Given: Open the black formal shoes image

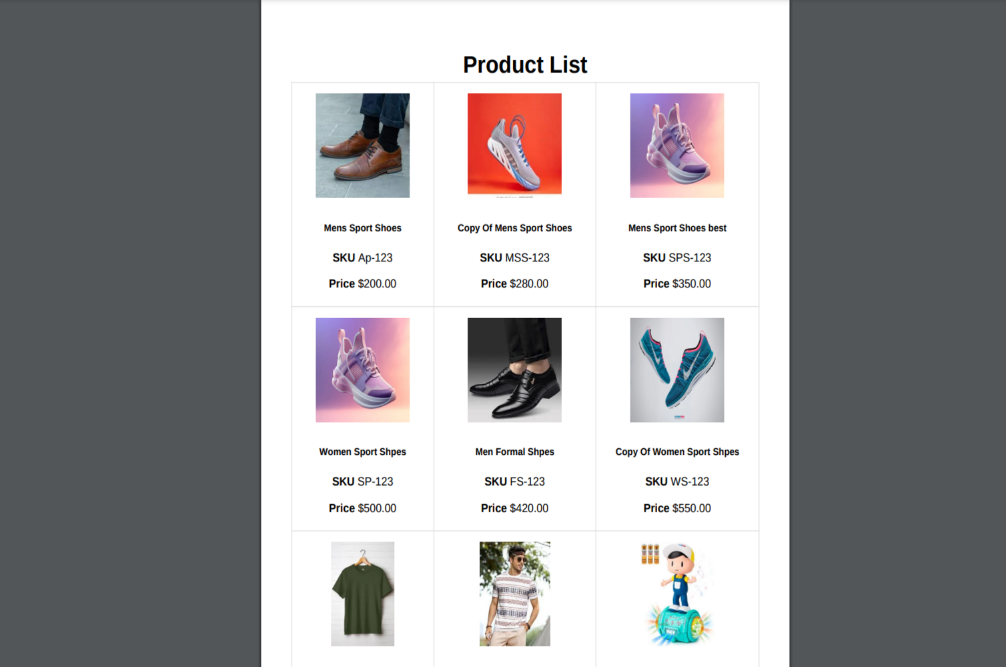Looking at the screenshot, I should (514, 370).
